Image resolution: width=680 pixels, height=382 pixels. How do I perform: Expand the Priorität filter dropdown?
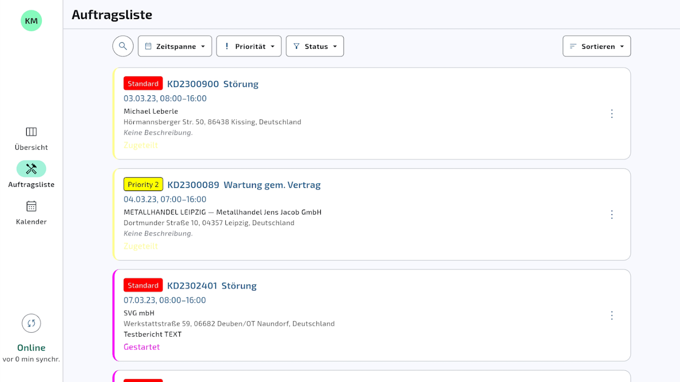point(249,46)
